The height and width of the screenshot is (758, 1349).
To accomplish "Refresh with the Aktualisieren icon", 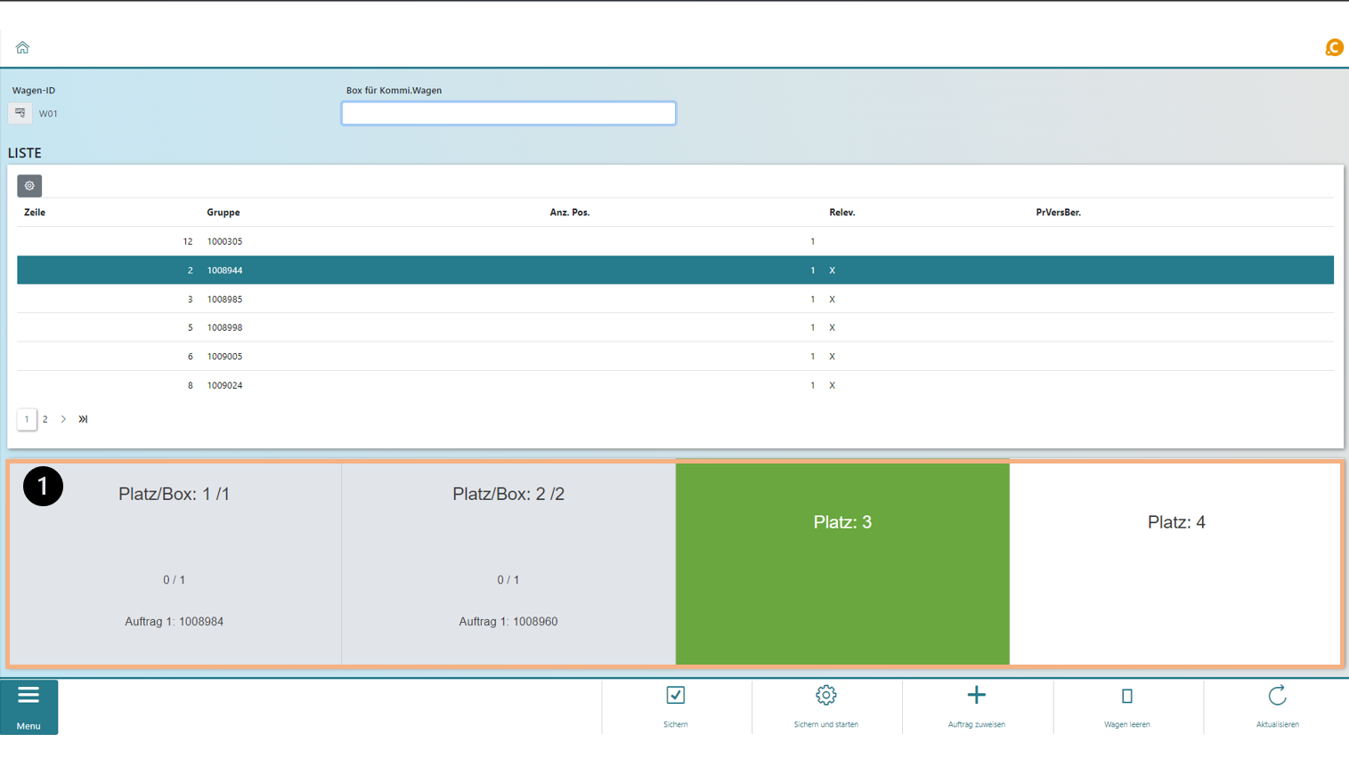I will 1277,696.
